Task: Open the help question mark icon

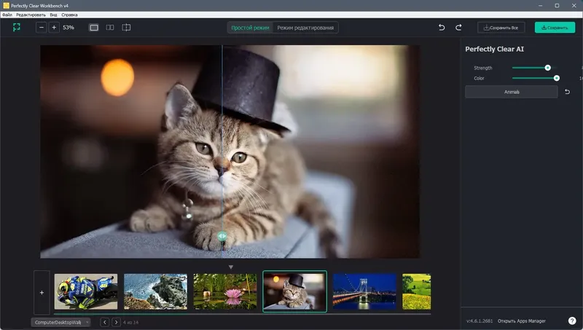Action: [x=572, y=321]
